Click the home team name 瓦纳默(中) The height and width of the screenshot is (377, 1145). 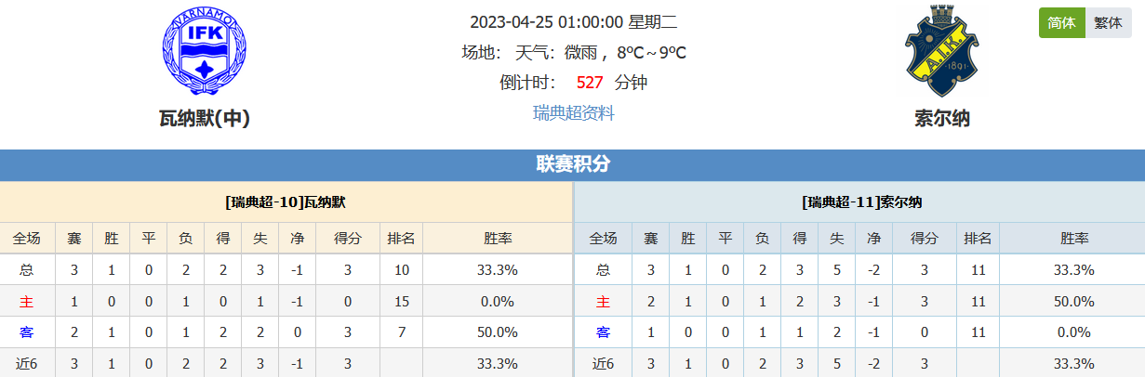(x=205, y=119)
